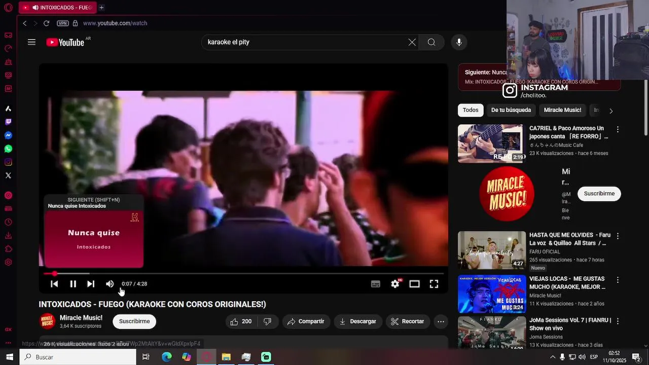Open Instagram in the Opera sidebar
This screenshot has height=365, width=649.
click(8, 162)
